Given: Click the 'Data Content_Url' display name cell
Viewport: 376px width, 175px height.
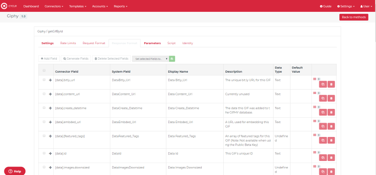Looking at the screenshot, I should [195, 97].
